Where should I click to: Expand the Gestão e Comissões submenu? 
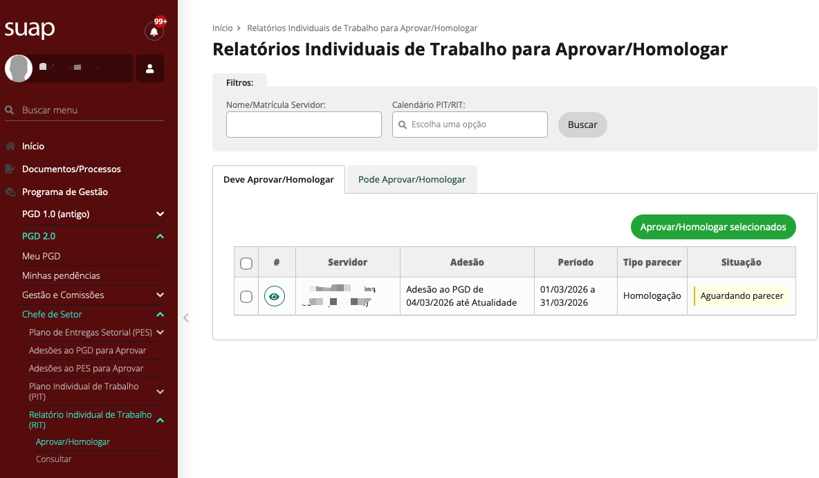pyautogui.click(x=160, y=295)
